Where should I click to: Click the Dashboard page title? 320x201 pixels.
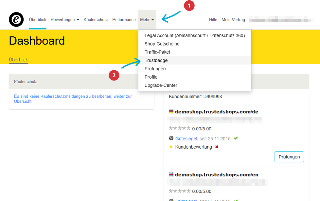(x=37, y=41)
